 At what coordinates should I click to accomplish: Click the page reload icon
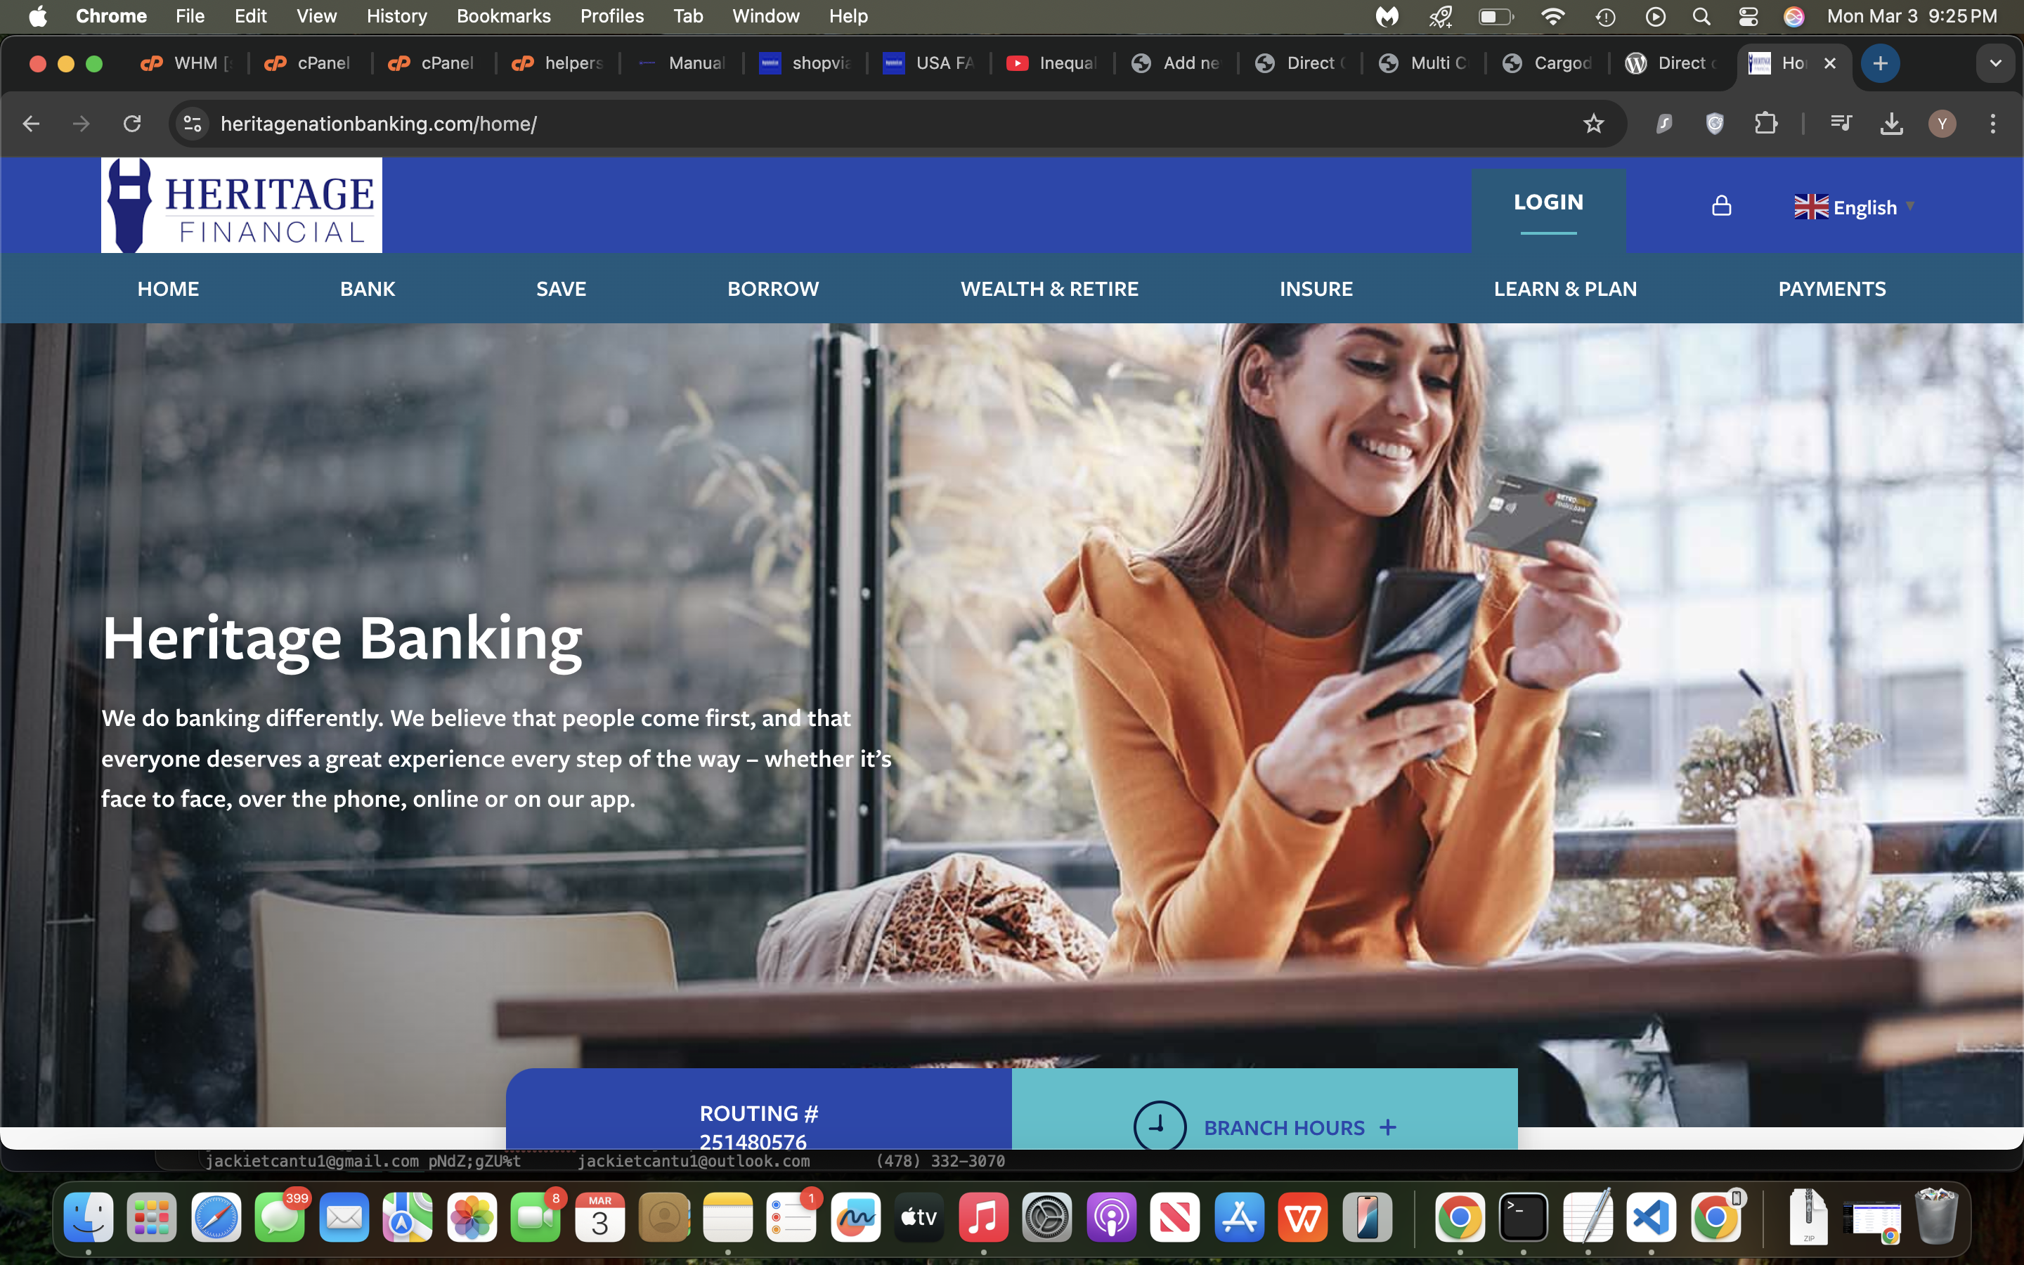pos(132,124)
